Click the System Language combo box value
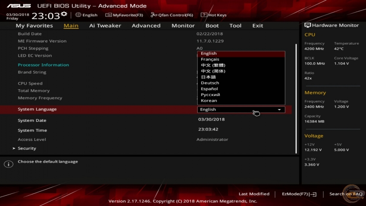Viewport: 366px width, 206px height. [241, 109]
